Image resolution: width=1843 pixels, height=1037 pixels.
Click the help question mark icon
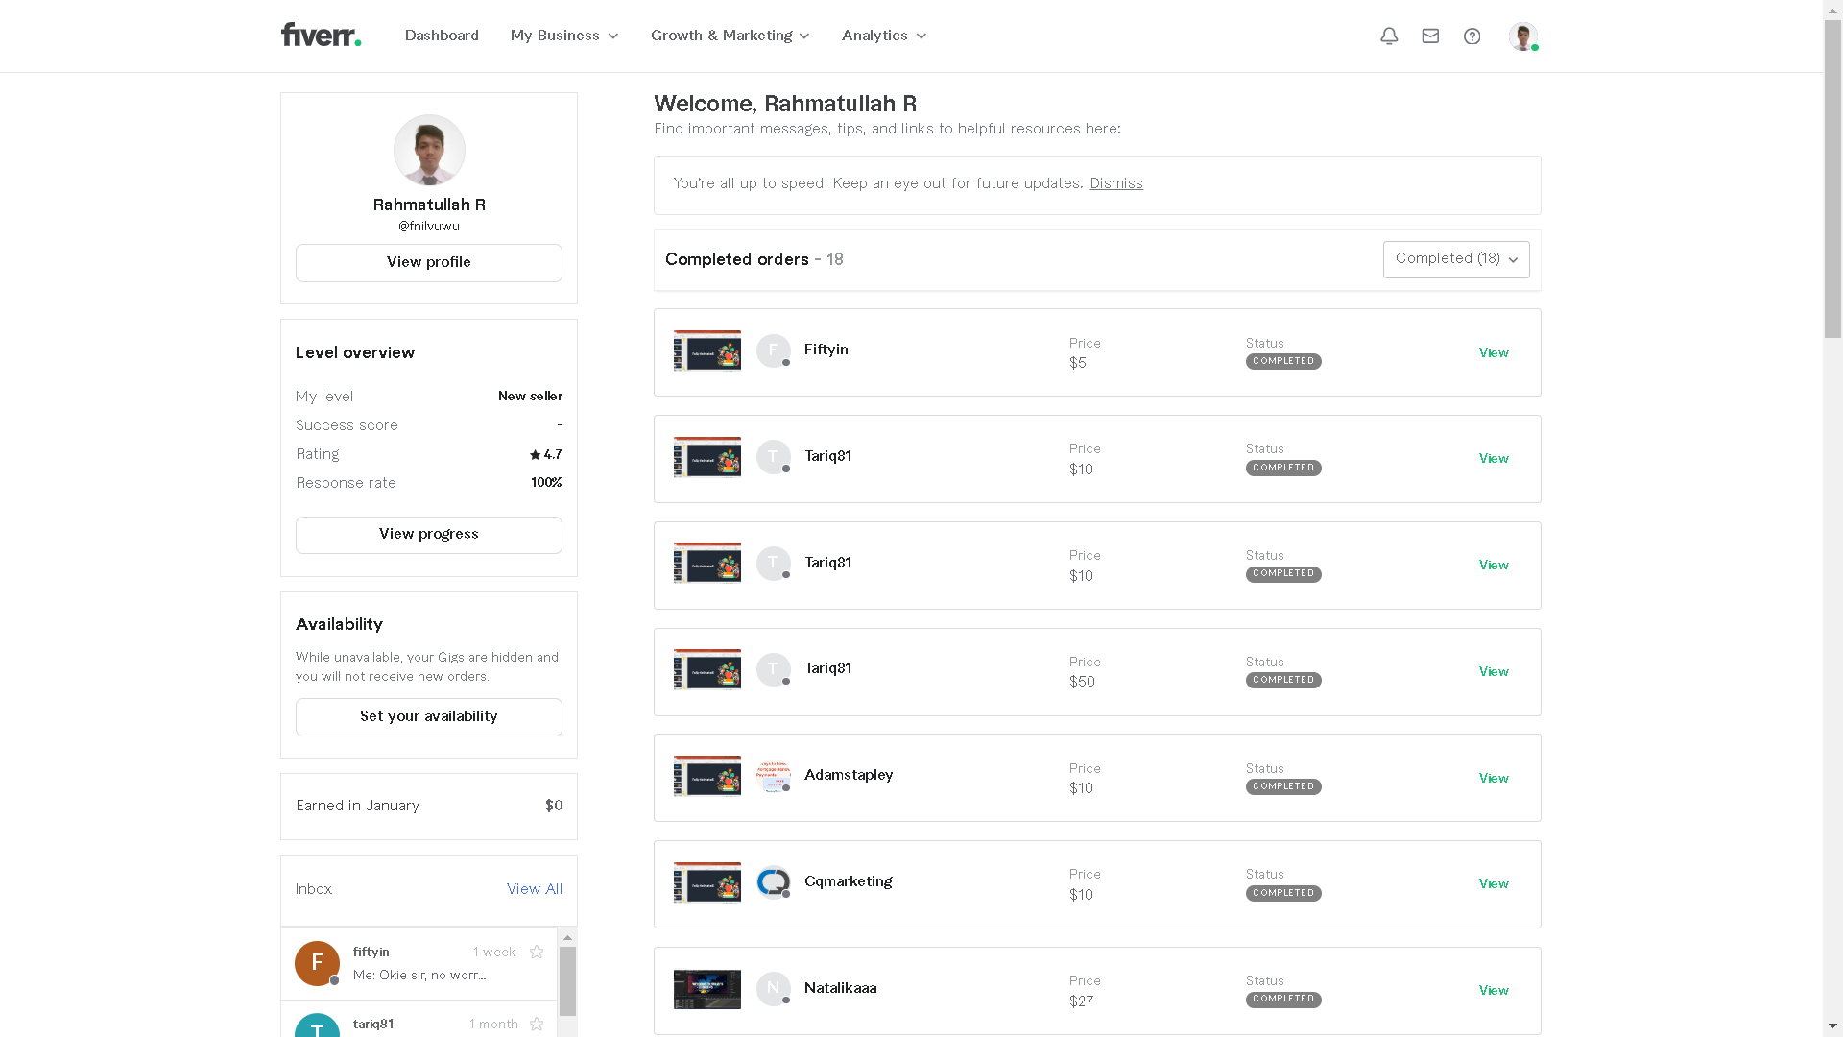pyautogui.click(x=1472, y=36)
